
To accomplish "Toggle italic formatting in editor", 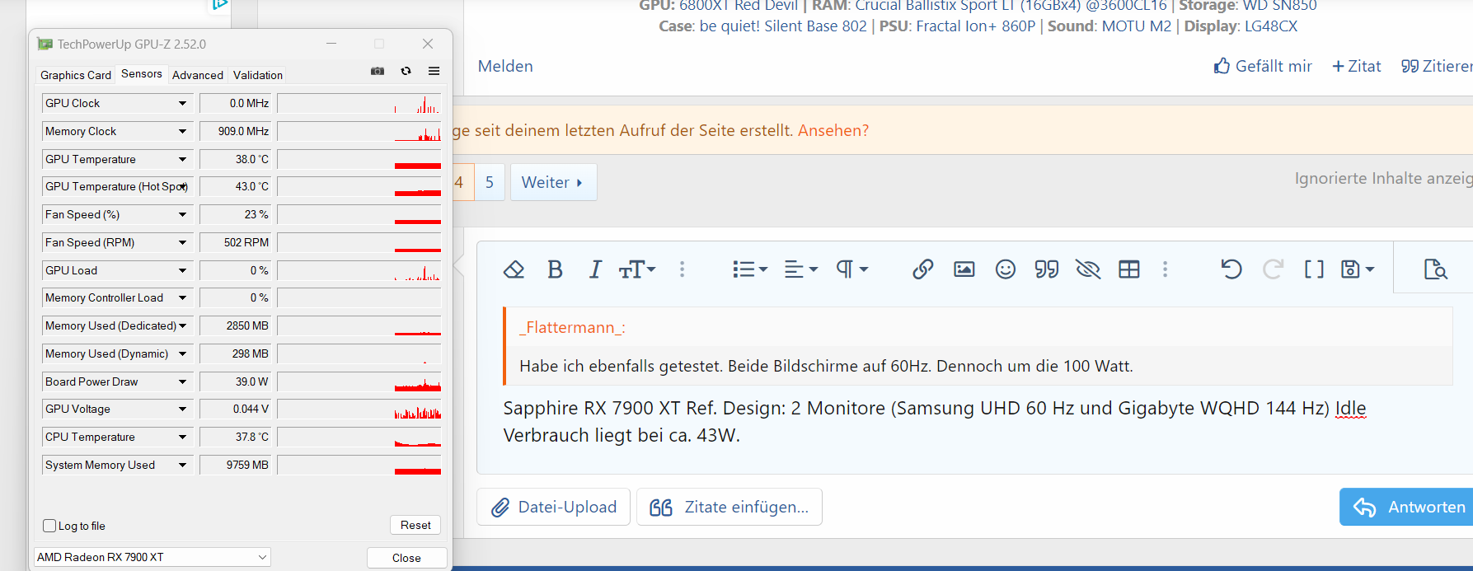I will pyautogui.click(x=595, y=269).
